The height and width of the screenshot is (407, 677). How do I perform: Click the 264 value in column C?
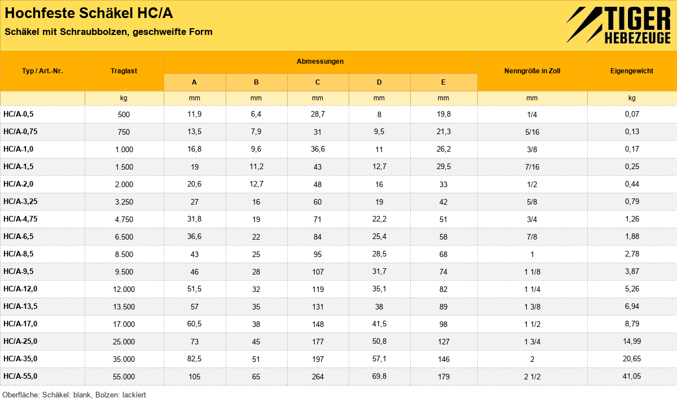(x=318, y=377)
